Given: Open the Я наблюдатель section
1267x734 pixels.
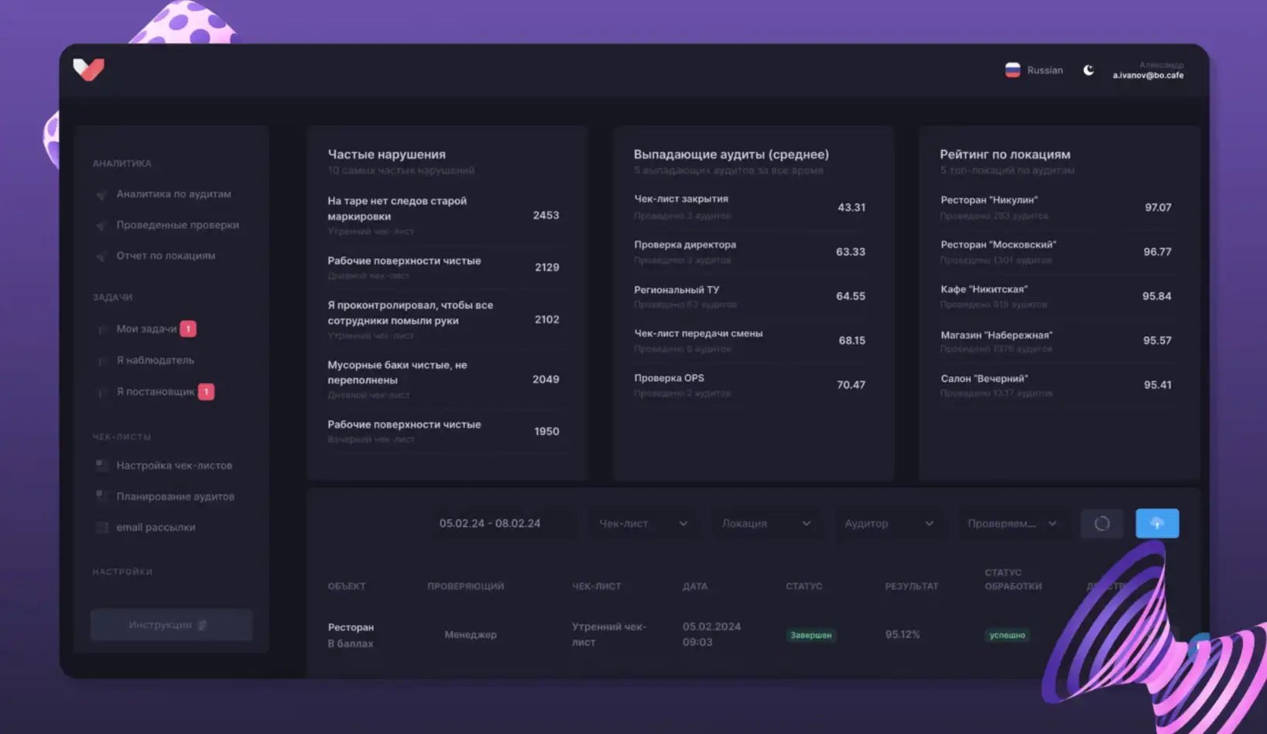Looking at the screenshot, I should (x=156, y=360).
